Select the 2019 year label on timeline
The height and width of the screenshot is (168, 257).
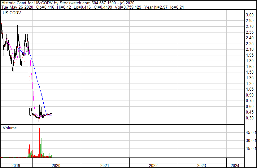tap(16, 166)
